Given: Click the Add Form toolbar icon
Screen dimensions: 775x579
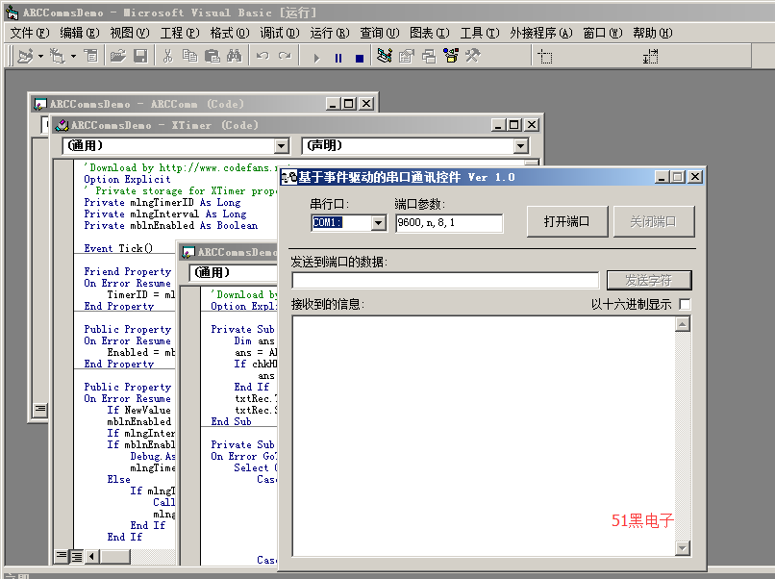Looking at the screenshot, I should [x=58, y=57].
